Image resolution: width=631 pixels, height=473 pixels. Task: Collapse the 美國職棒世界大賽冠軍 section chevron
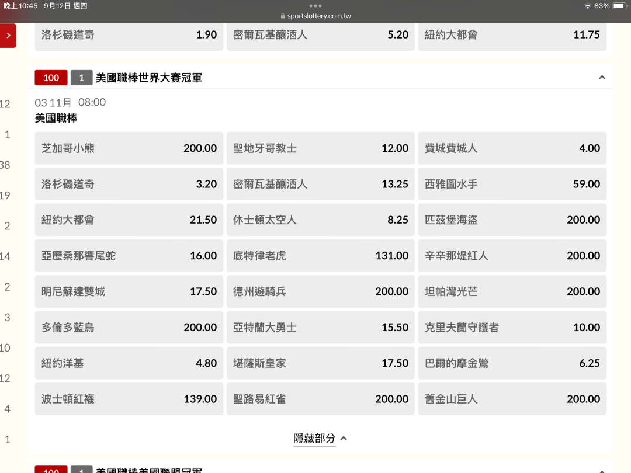click(602, 77)
